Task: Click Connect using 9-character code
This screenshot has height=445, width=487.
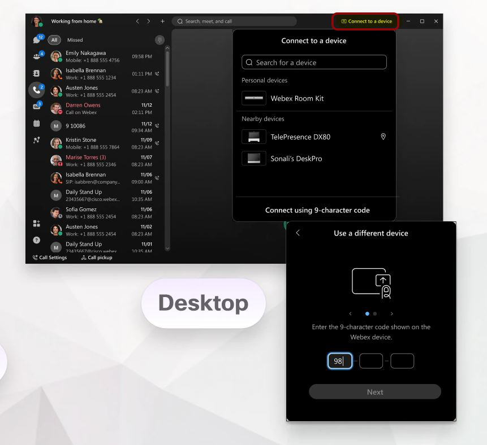Action: click(x=317, y=210)
